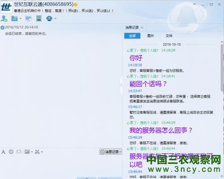Maximize the chat window
224x179 pixels.
[x=211, y=4]
